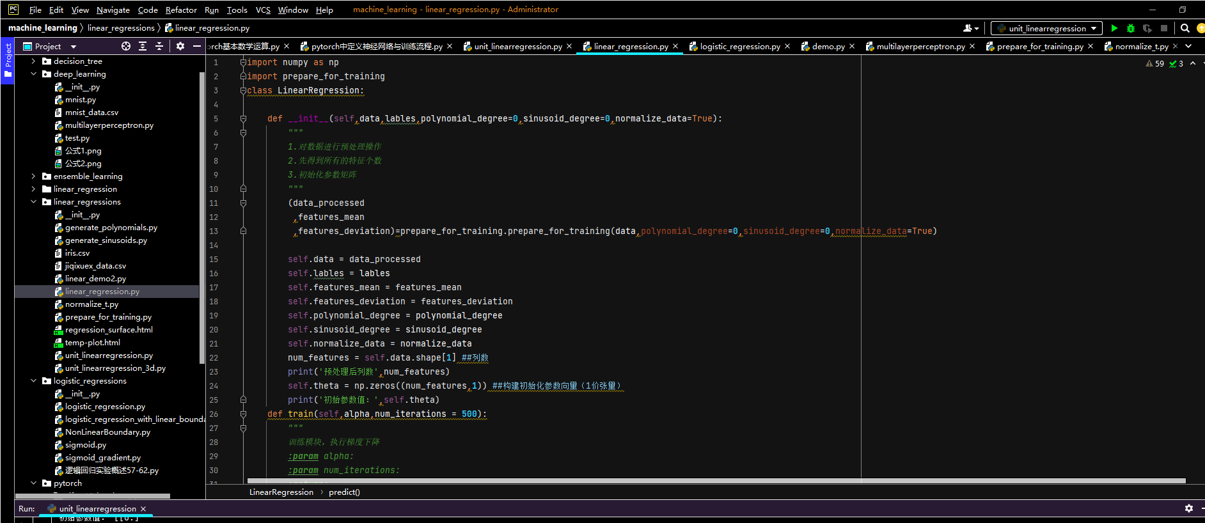
Task: Toggle the Project side tool button
Action: (x=8, y=61)
